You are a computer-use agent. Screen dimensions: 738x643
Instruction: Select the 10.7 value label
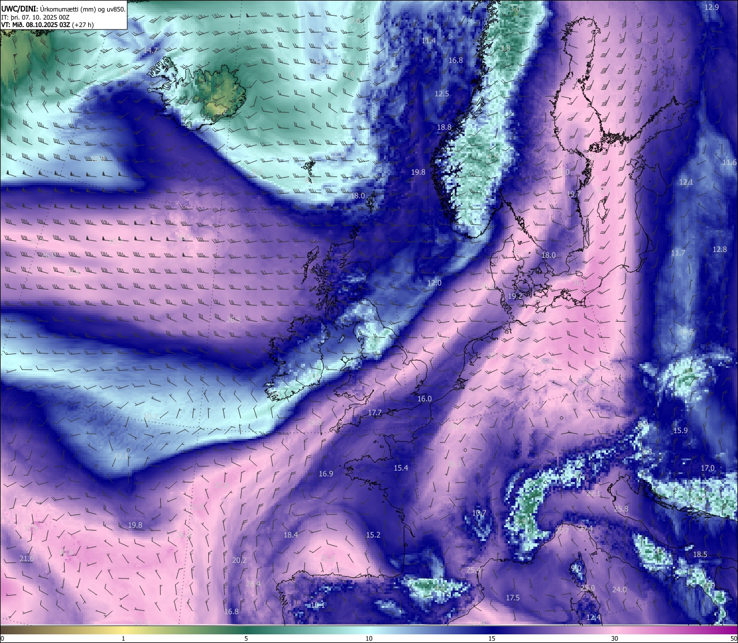tap(479, 513)
